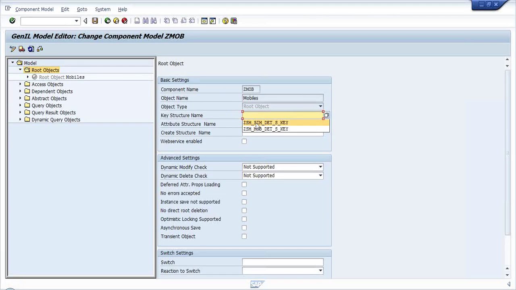Viewport: 516px width, 290px height.
Task: Check Optimistic Locking Supported box
Action: tap(244, 219)
